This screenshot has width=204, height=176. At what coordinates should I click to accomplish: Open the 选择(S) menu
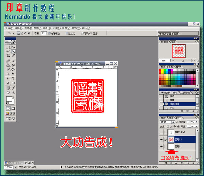pyautogui.click(x=47, y=28)
